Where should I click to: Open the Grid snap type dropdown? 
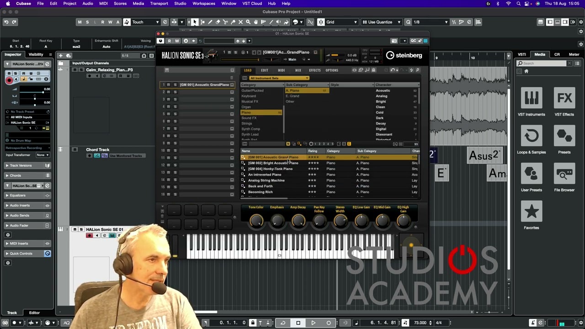pos(341,22)
